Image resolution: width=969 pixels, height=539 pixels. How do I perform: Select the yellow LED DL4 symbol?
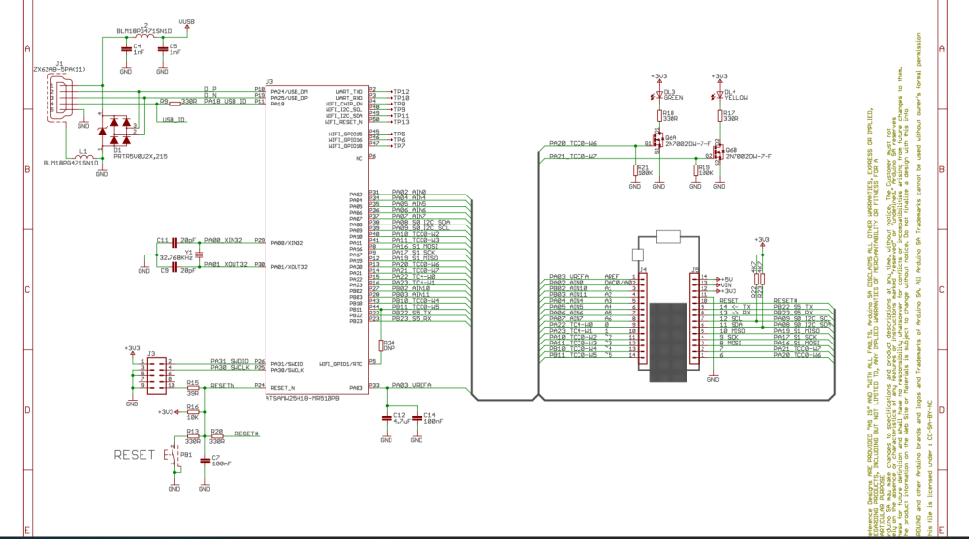(719, 97)
